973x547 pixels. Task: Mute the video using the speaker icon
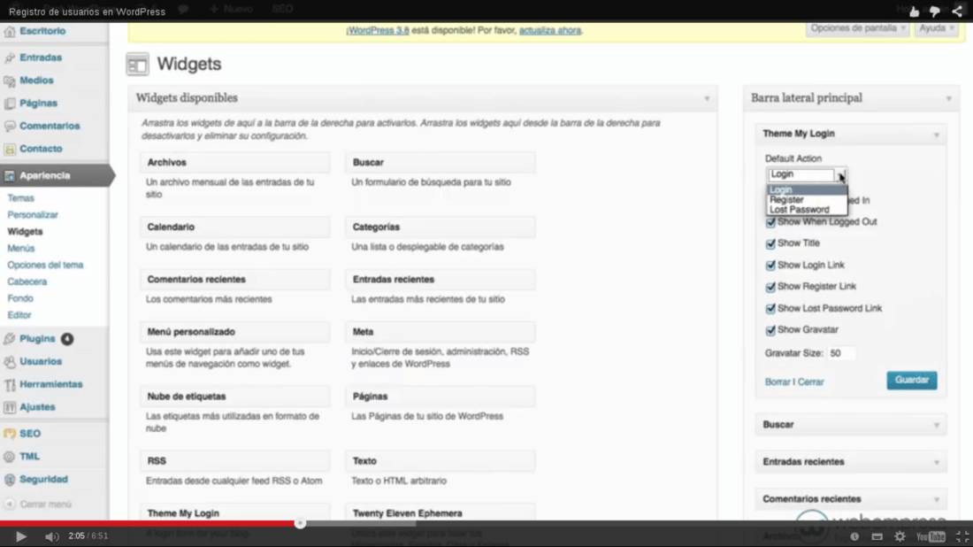click(x=51, y=536)
